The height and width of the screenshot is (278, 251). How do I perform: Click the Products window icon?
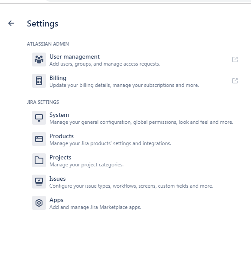click(39, 139)
